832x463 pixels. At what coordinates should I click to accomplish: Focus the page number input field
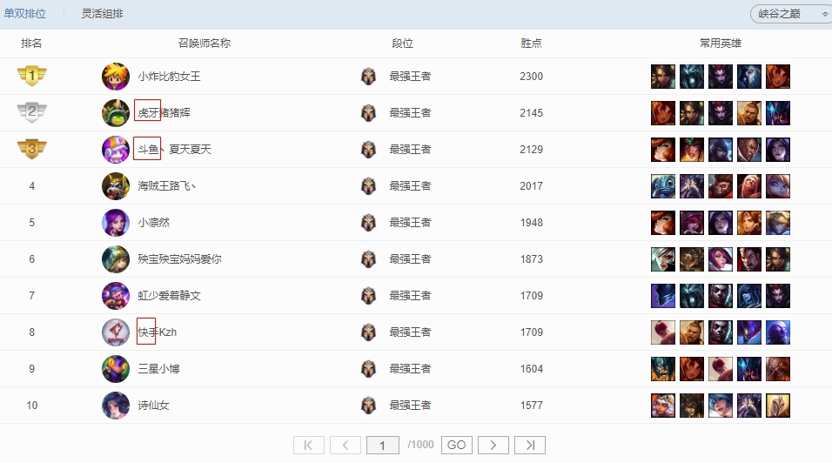(x=383, y=445)
